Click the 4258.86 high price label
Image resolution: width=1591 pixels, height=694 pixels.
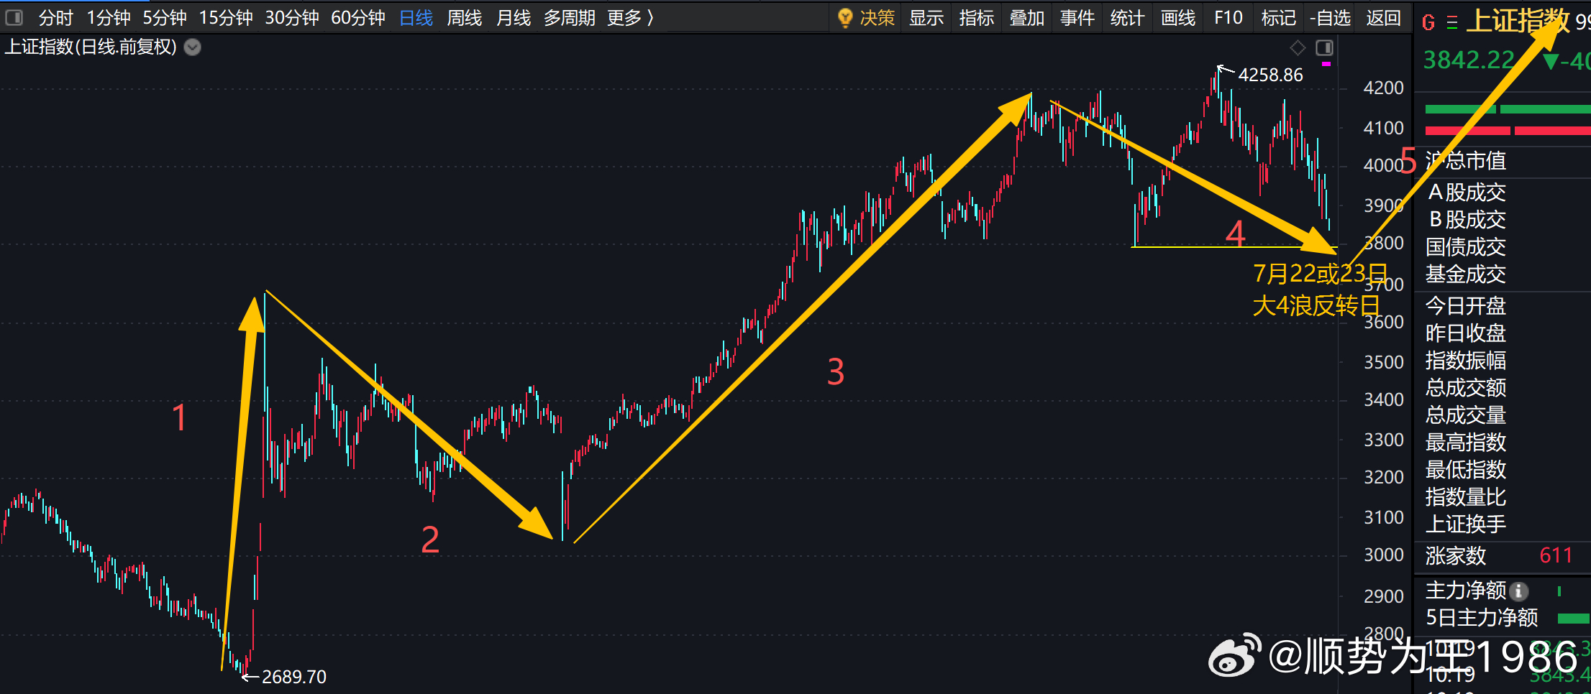click(x=1271, y=75)
